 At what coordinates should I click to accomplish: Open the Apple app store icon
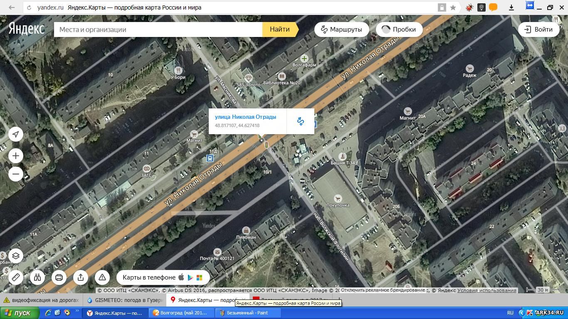click(x=181, y=277)
